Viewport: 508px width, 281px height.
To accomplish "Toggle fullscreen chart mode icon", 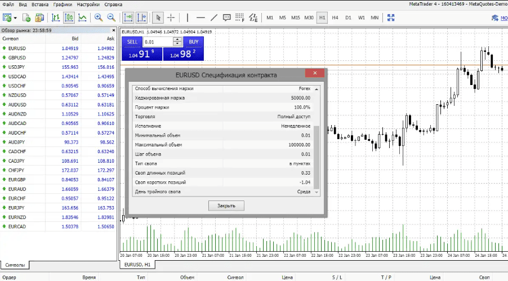I will pyautogui.click(x=391, y=17).
